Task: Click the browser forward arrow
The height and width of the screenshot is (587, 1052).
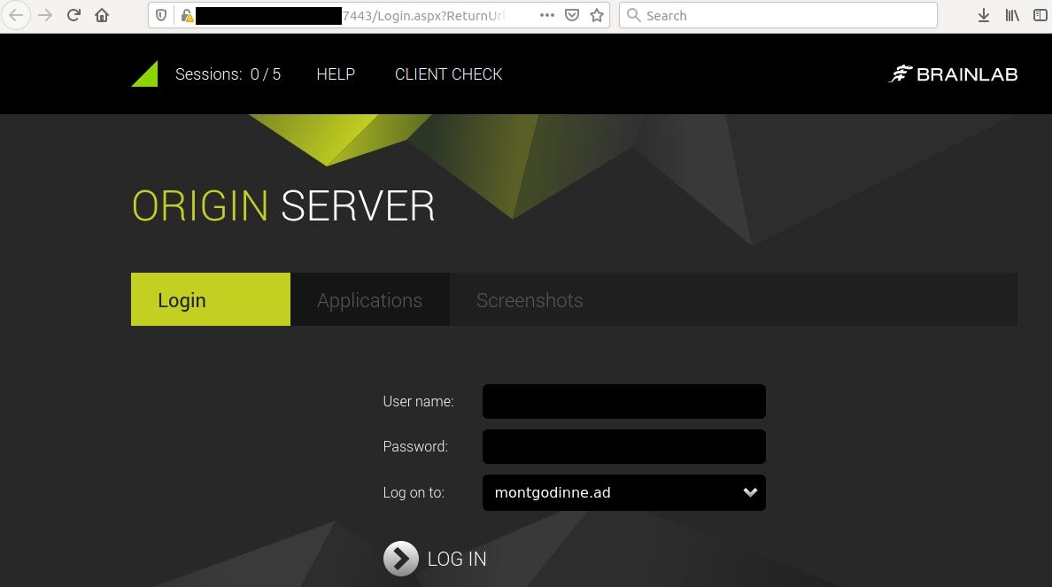Action: tap(45, 15)
